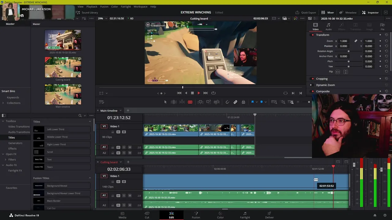Image resolution: width=392 pixels, height=220 pixels.
Task: Switch Inspector to File tab
Action: point(383,27)
